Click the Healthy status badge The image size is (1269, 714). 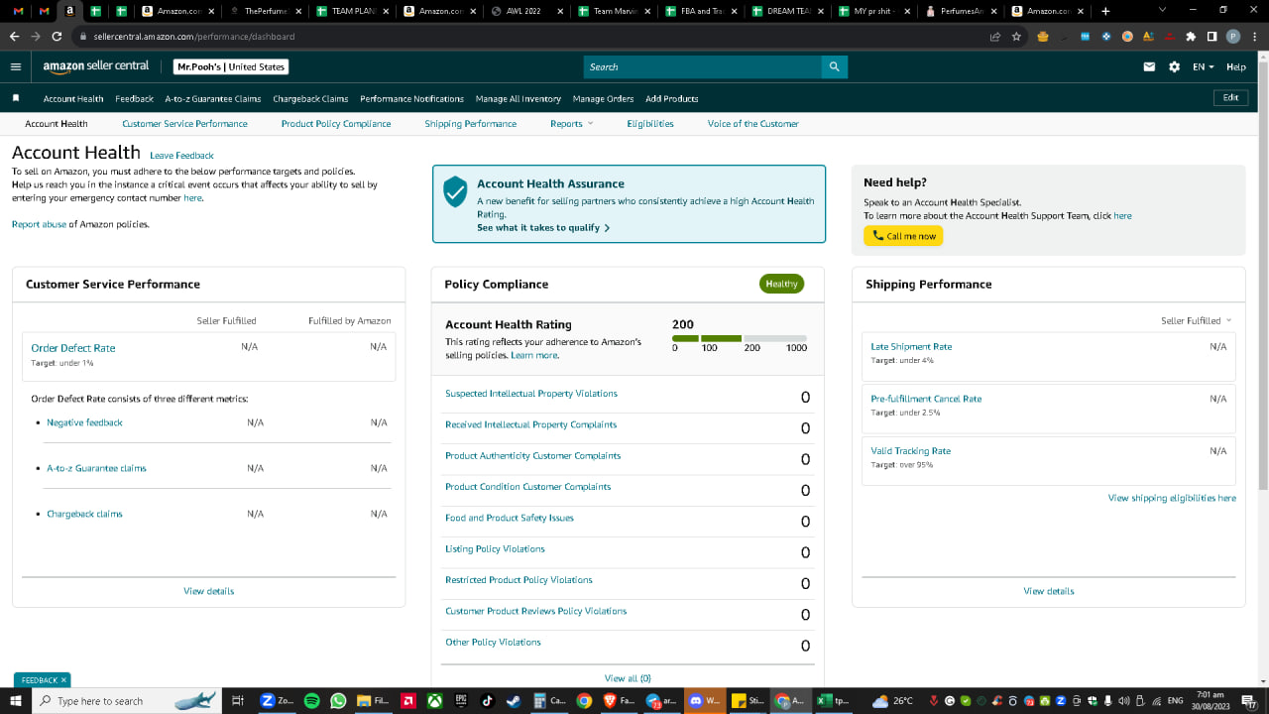pyautogui.click(x=781, y=284)
